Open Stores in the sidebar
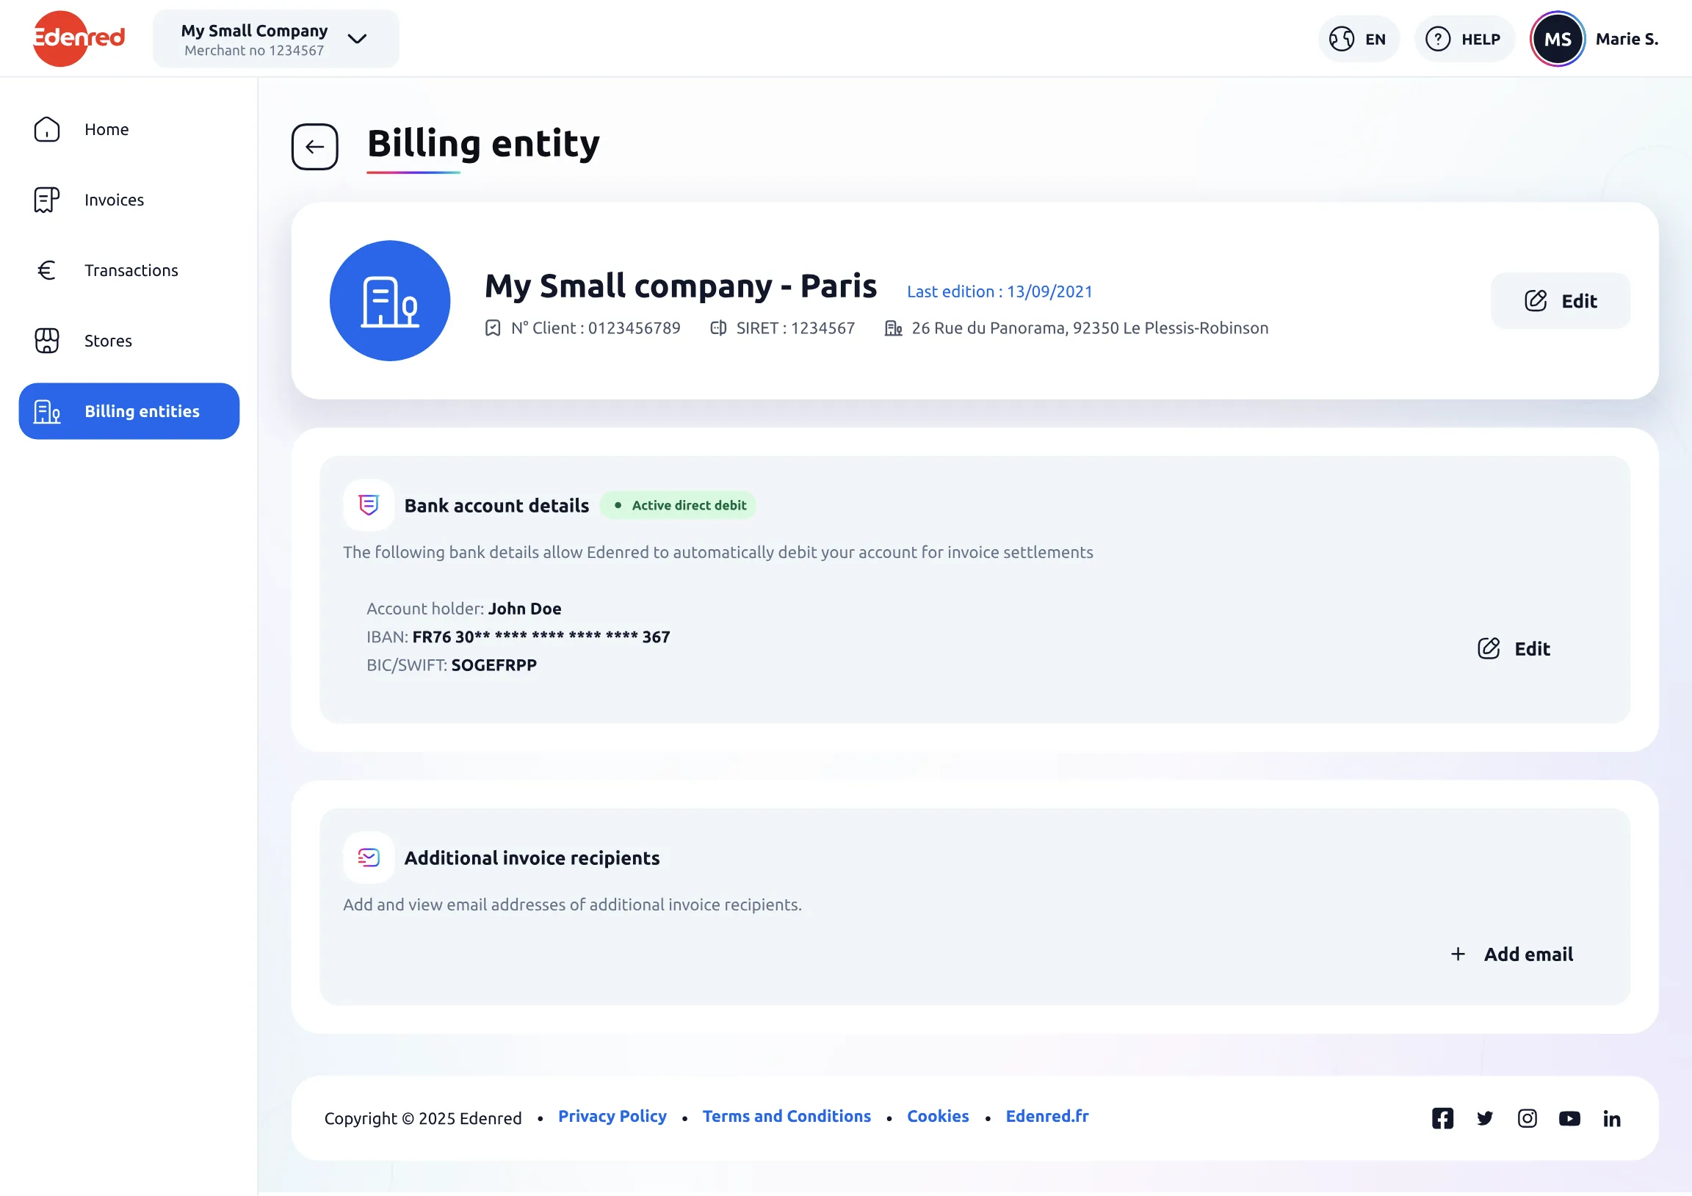The height and width of the screenshot is (1196, 1692). coord(129,341)
